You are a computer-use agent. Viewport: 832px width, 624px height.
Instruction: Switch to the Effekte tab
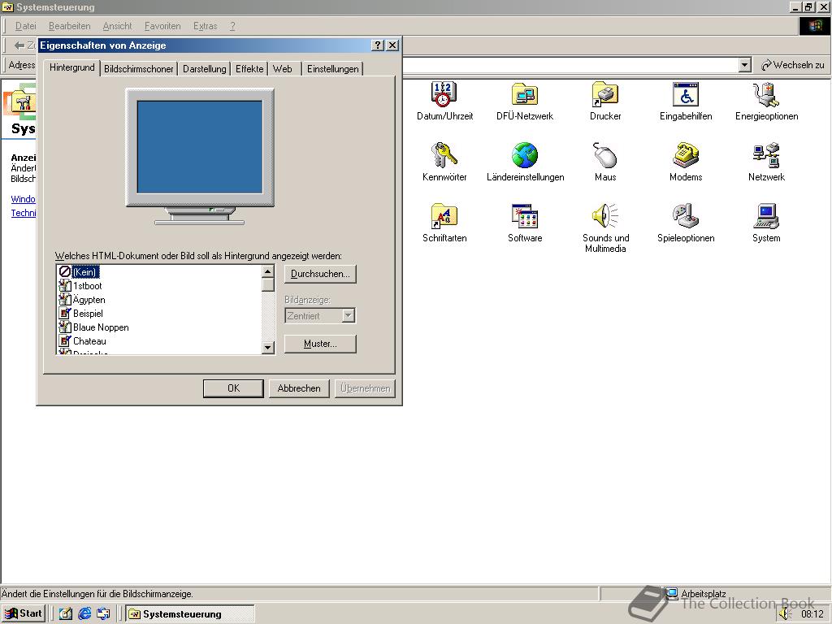click(x=249, y=69)
